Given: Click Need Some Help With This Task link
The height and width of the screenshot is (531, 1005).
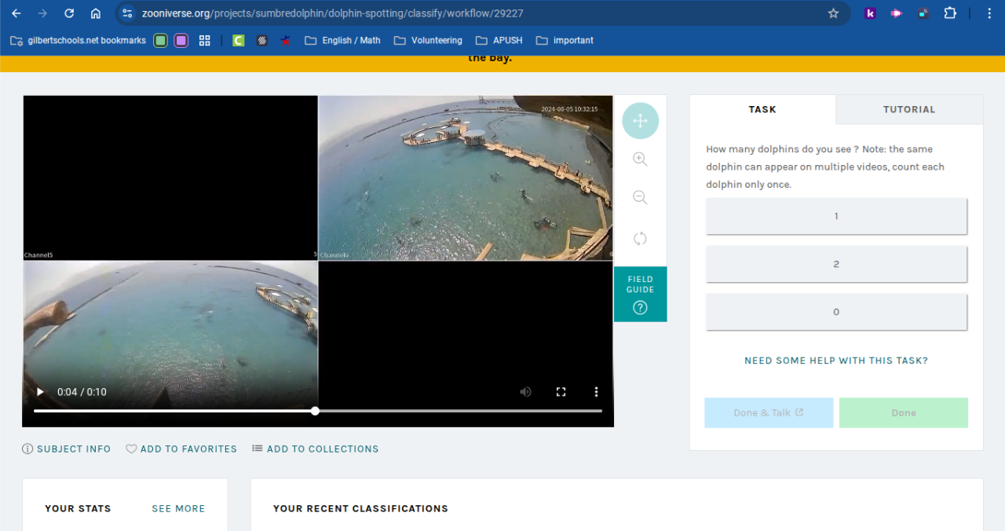Looking at the screenshot, I should point(835,361).
